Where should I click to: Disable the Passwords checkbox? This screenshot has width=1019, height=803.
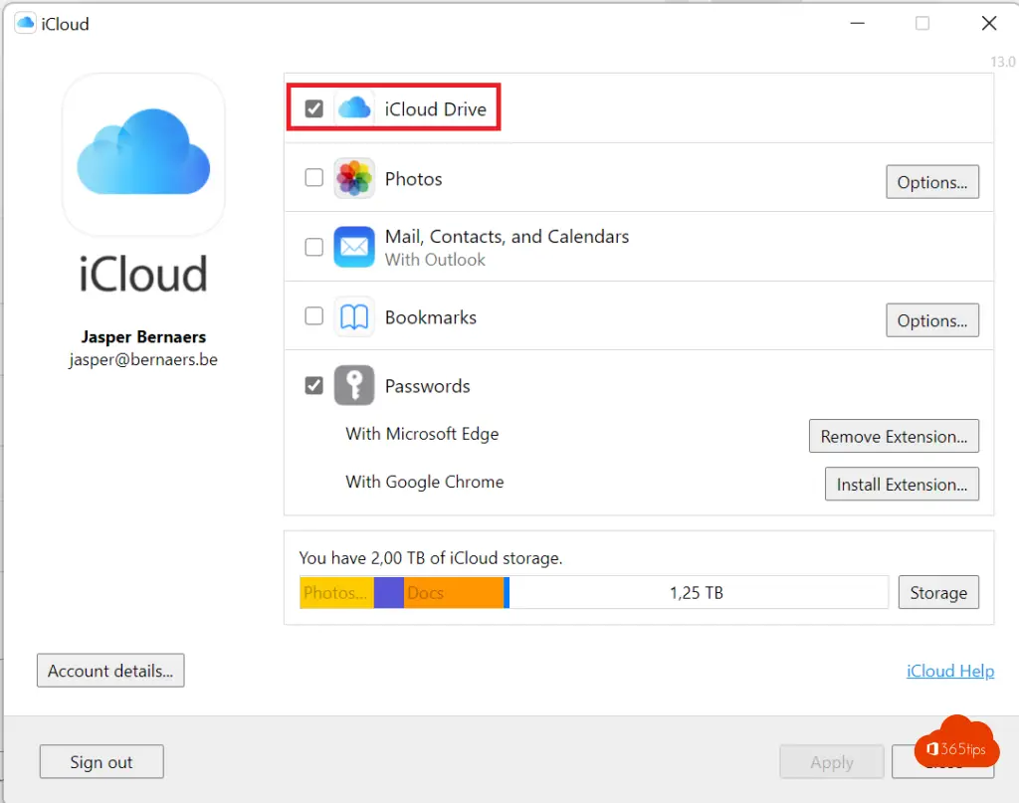(314, 386)
